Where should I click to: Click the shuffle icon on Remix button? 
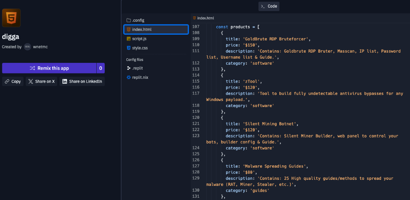32,68
